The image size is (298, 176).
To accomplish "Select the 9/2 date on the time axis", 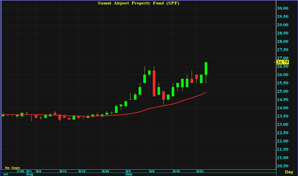I will coord(128,171).
